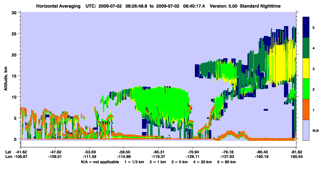The height and width of the screenshot is (169, 329).
Task: Click longitude value -160.19
Action: click(x=262, y=157)
